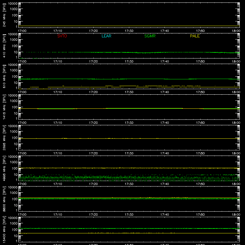Click 17:30 under the 245 MHz panel
245x245 pixels.
point(129,31)
